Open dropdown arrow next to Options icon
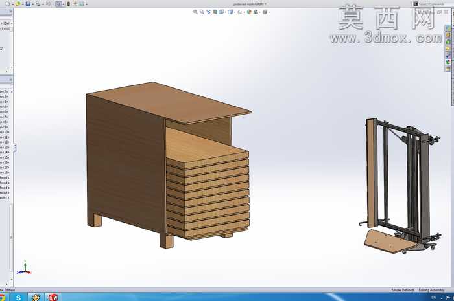Viewport: 454px width, 301px height. [x=86, y=5]
